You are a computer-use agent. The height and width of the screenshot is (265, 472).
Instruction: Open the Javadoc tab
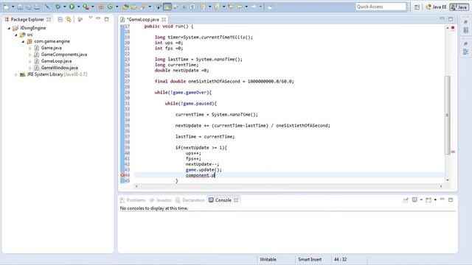coord(161,200)
